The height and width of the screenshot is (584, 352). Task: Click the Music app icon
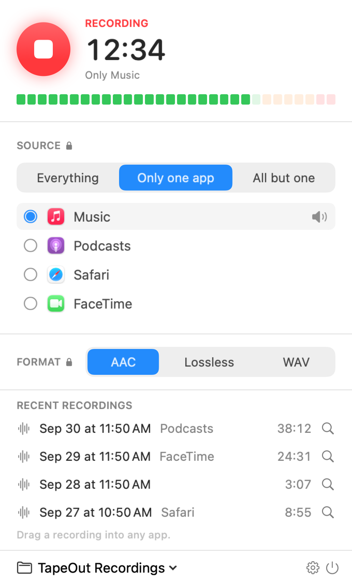[56, 216]
